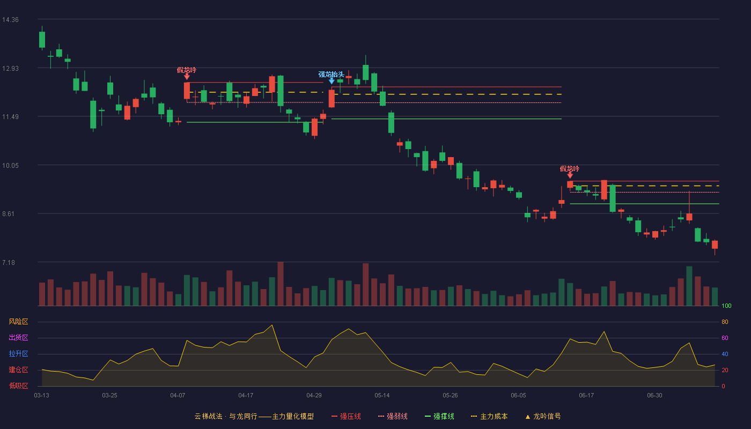Viewport: 751px width, 429px height.
Task: Click the 04-29 date axis label
Action: (x=314, y=395)
